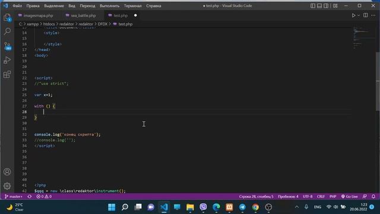Open the errors and warnings counter
The height and width of the screenshot is (214, 380).
pyautogui.click(x=44, y=197)
